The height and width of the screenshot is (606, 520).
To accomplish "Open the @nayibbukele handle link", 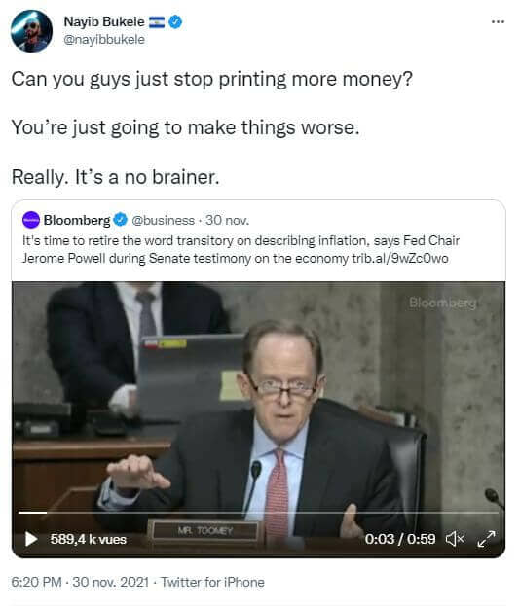I will pyautogui.click(x=104, y=40).
